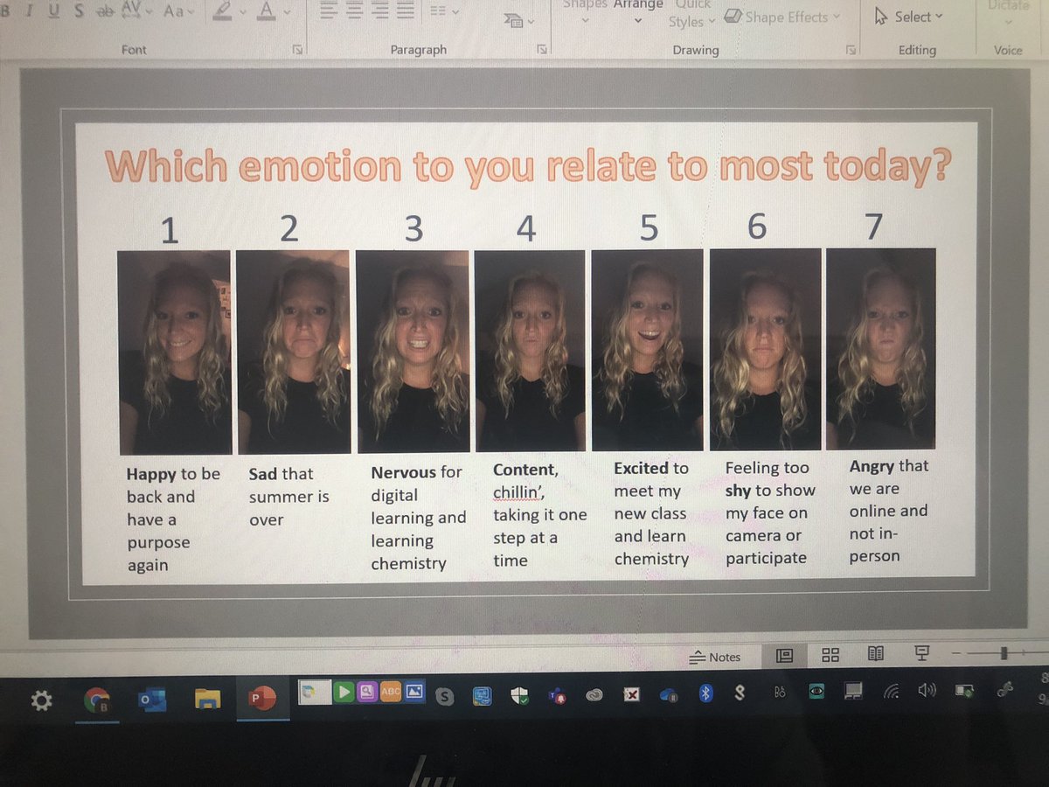Open Creative Cloud tray icon
Screen dimensions: 1049x787
[x=594, y=695]
